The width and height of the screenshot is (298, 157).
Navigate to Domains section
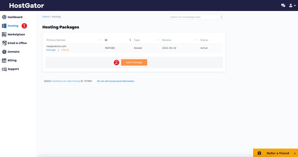coord(13,52)
